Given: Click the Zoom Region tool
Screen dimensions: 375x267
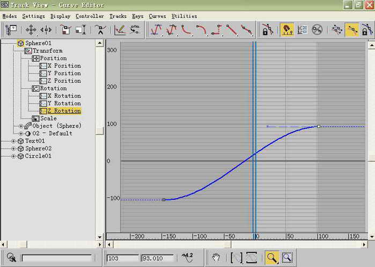Looking at the screenshot, I should [x=287, y=258].
